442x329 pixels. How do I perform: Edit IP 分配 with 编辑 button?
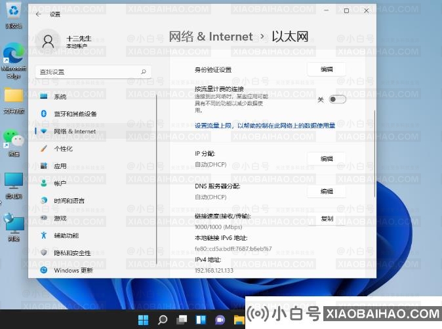tap(327, 159)
